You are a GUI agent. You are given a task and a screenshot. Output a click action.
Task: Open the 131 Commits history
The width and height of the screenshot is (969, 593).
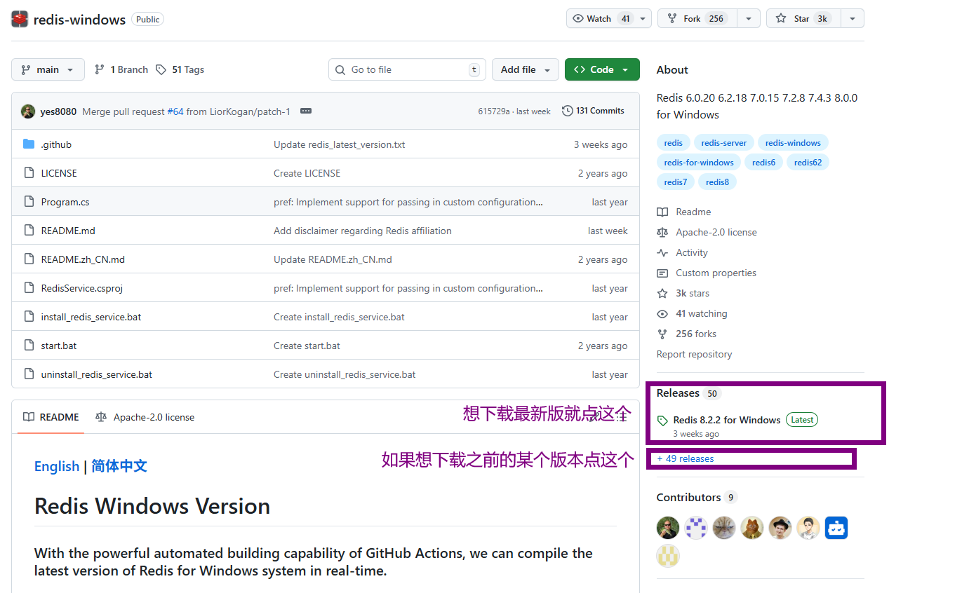click(593, 111)
